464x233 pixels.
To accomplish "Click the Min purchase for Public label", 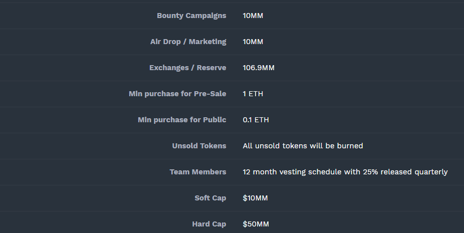I will pos(182,120).
